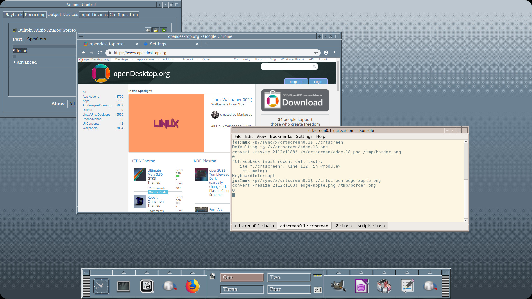Open the clock applet in the panel
Screen dimensions: 532x299
101,286
